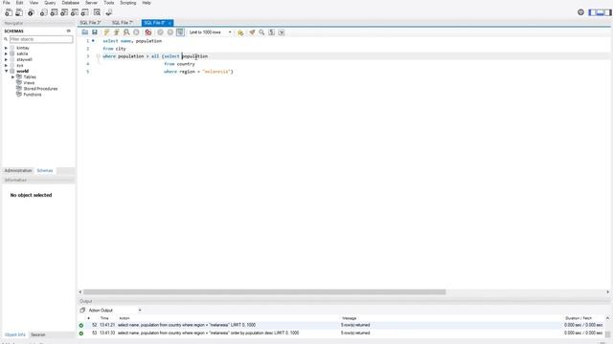The width and height of the screenshot is (613, 344).
Task: Close the active SQL File tab
Action: [x=170, y=23]
